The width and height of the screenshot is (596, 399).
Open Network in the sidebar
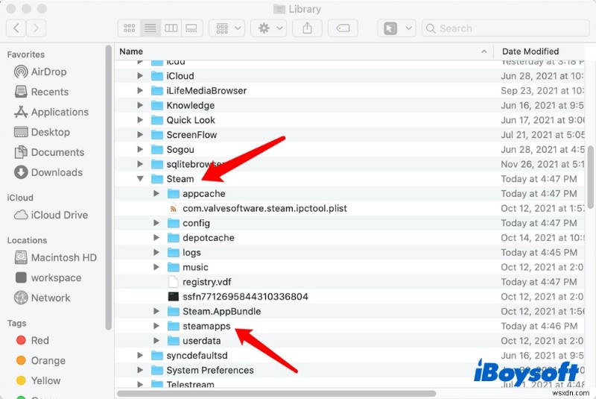click(x=42, y=298)
